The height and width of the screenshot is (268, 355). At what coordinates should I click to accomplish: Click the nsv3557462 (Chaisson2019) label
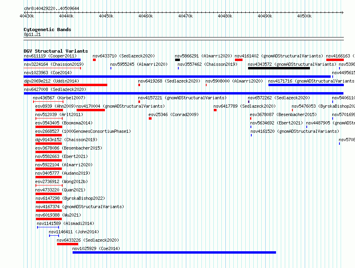(x=207, y=64)
